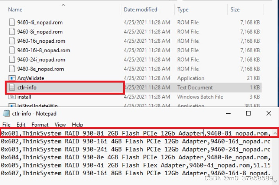Click the 9480-8e_nopad.rom file name
The height and width of the screenshot is (185, 279).
(41, 69)
